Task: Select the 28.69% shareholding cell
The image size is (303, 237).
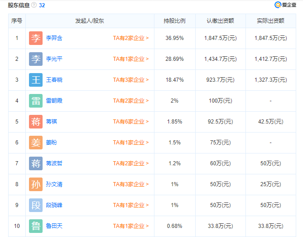Action: tap(174, 59)
